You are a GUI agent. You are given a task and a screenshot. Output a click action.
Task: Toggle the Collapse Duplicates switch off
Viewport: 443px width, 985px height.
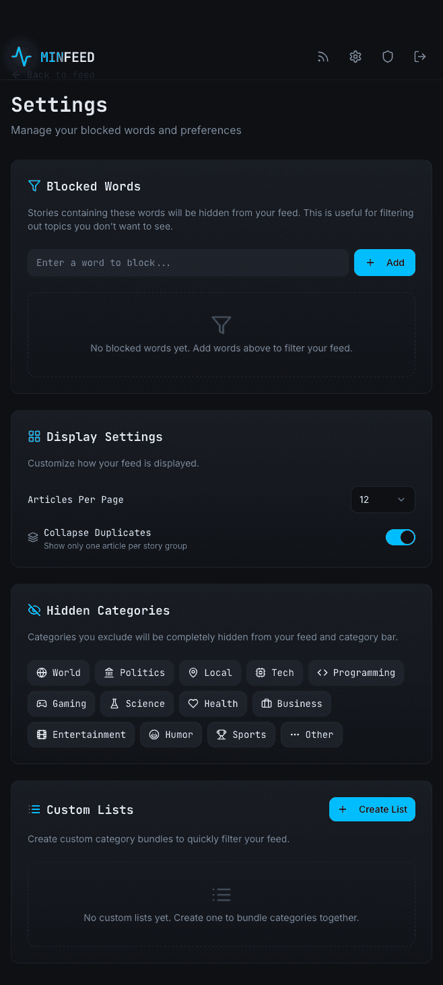tap(401, 537)
